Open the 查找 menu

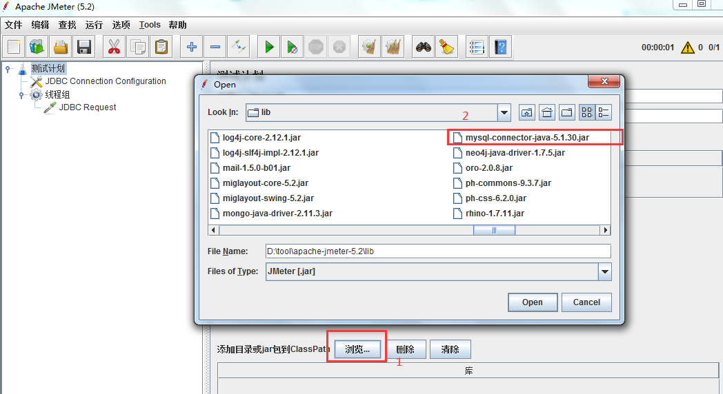(68, 25)
